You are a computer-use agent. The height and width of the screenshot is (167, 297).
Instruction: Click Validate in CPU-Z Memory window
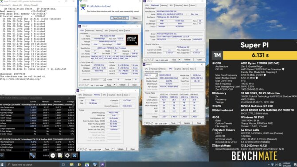(121, 149)
